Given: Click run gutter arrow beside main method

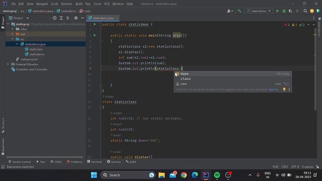Looking at the screenshot, I should 95,35.
